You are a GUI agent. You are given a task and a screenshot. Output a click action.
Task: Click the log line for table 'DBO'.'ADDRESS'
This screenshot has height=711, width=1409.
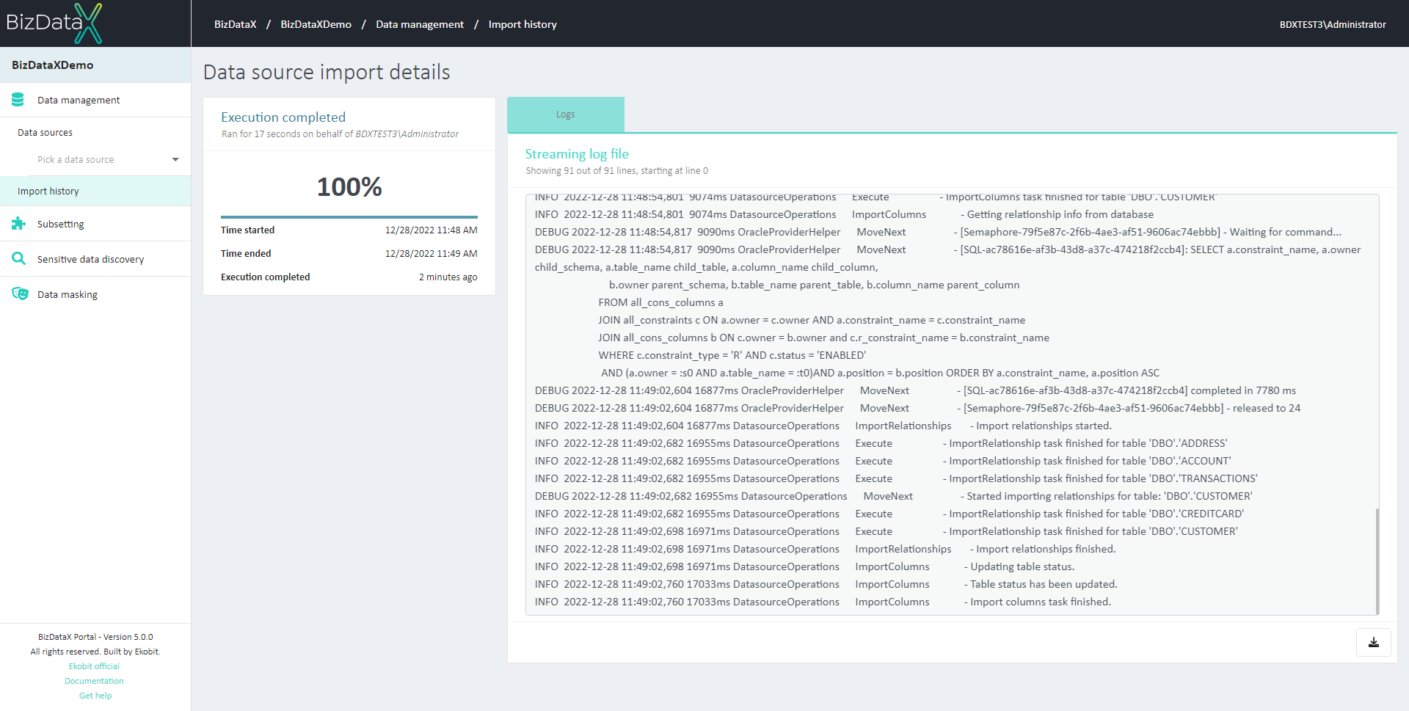[881, 443]
